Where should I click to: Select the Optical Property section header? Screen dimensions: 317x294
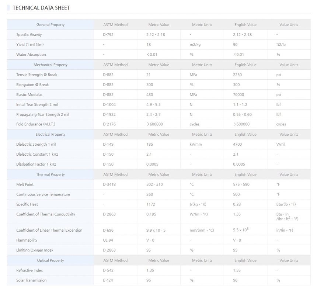(50, 260)
